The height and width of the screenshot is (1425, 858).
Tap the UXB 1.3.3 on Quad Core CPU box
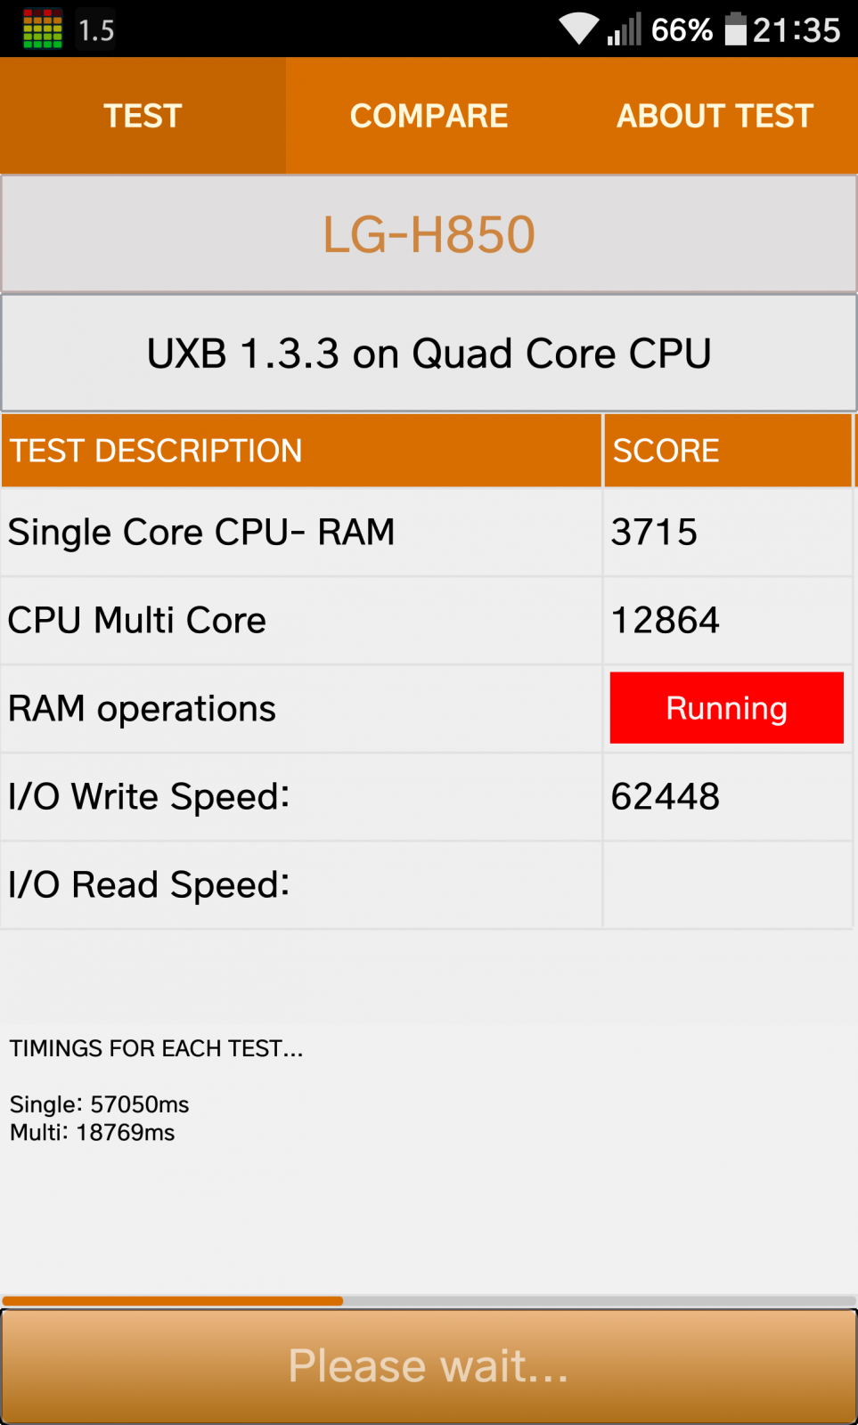click(429, 354)
